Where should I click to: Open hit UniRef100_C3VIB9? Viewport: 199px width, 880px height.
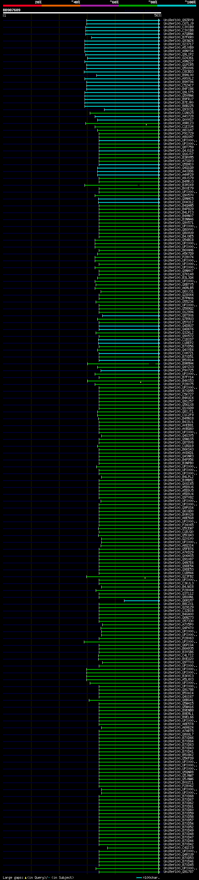click(178, 27)
